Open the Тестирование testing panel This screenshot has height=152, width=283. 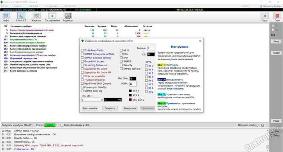pos(52,17)
